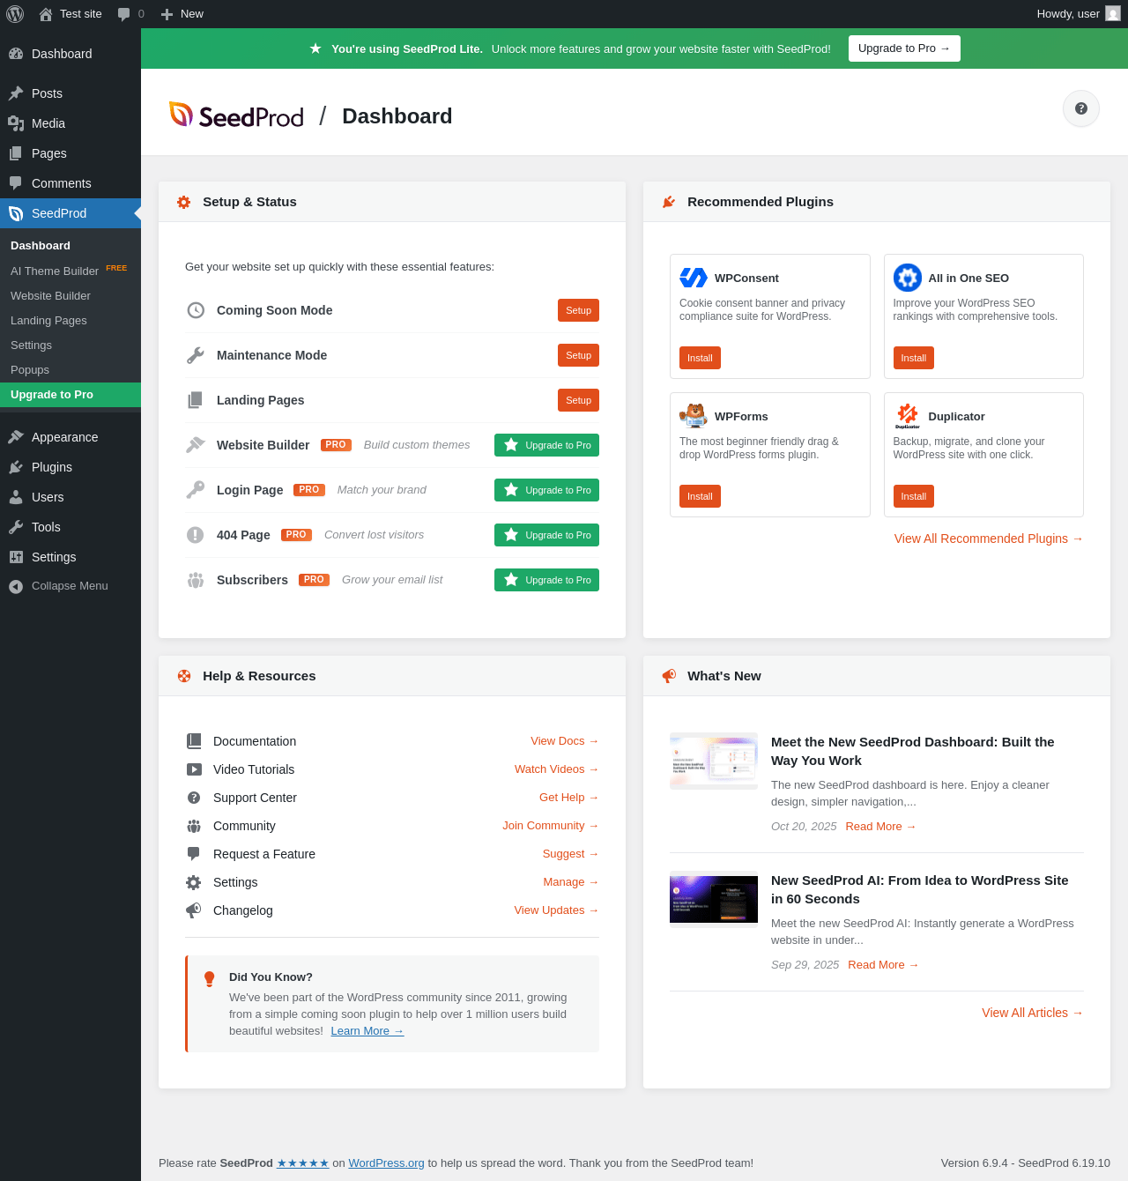The image size is (1128, 1181).
Task: Click Upgrade to Pro in sidebar submenu
Action: pos(70,395)
